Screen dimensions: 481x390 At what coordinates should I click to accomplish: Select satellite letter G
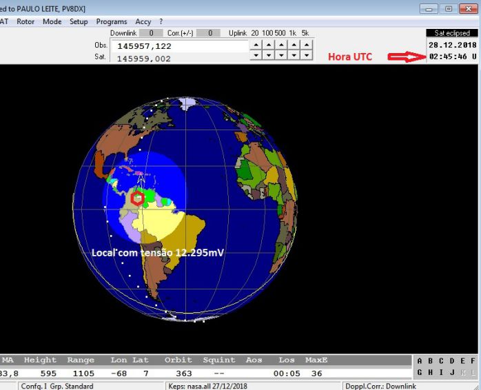tap(420, 373)
